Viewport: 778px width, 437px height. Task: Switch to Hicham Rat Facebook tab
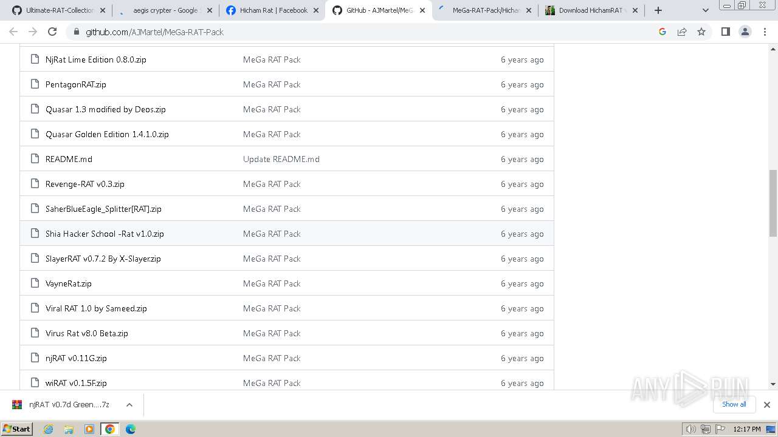point(271,10)
